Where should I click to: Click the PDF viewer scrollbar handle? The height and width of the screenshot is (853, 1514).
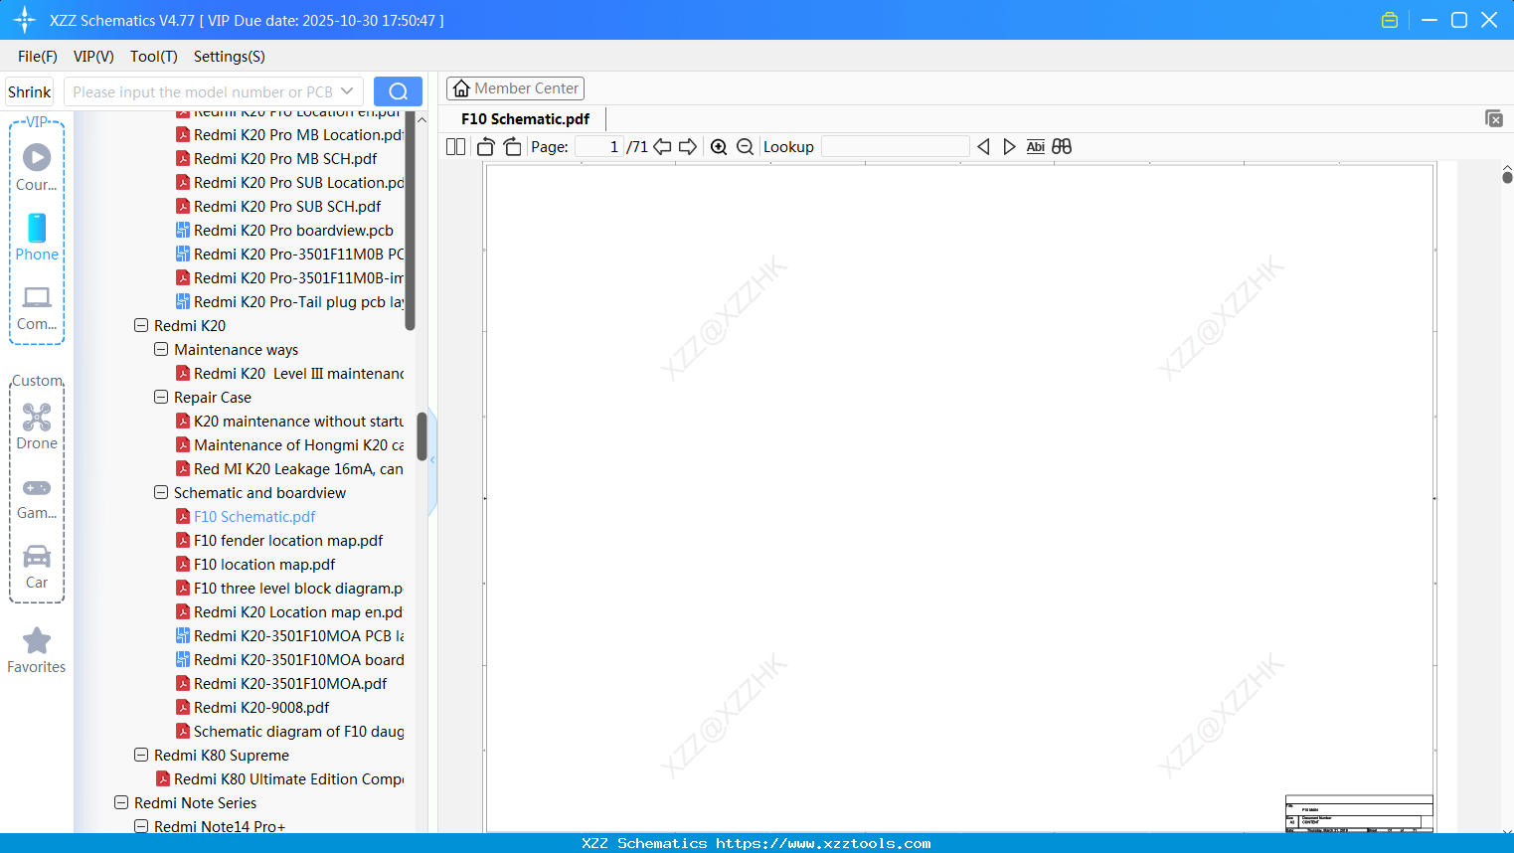[1507, 177]
